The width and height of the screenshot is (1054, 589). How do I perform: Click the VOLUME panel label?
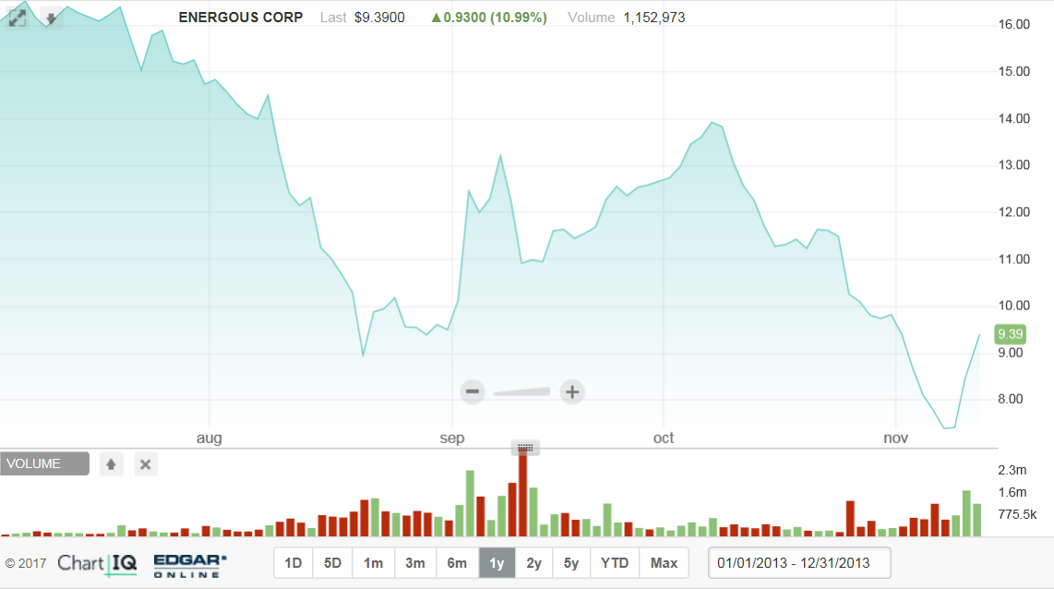pos(44,464)
